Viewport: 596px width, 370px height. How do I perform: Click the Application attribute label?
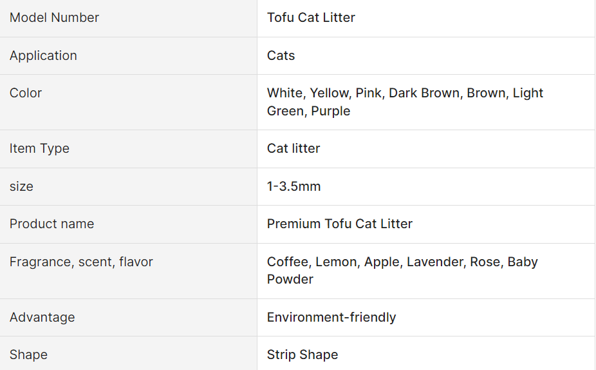(43, 55)
